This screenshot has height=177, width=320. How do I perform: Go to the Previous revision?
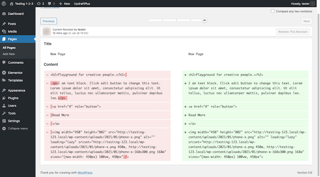tap(48, 21)
